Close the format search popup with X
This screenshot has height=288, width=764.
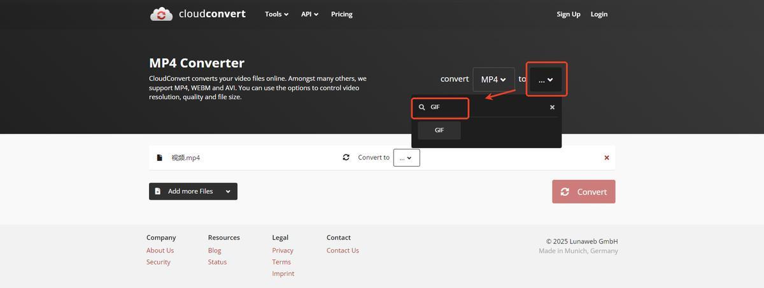(552, 107)
